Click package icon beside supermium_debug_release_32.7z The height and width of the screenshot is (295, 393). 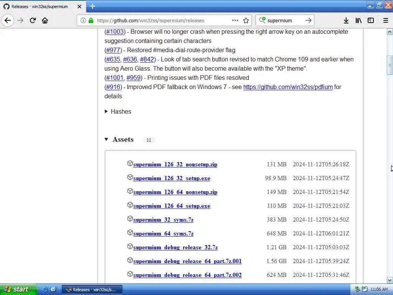130,246
